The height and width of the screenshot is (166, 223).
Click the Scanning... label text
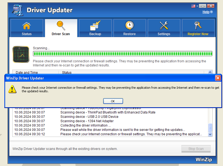point(41,48)
